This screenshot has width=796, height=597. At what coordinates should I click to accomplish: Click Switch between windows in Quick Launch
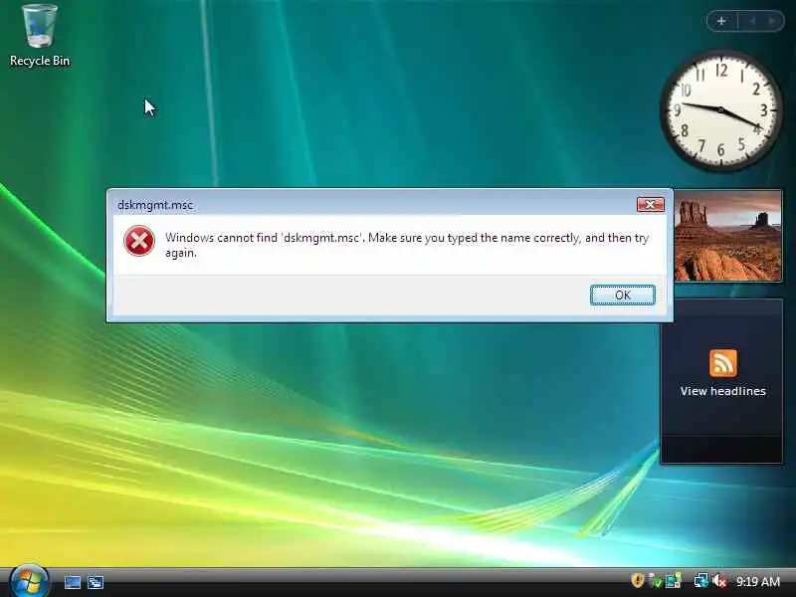tap(96, 582)
